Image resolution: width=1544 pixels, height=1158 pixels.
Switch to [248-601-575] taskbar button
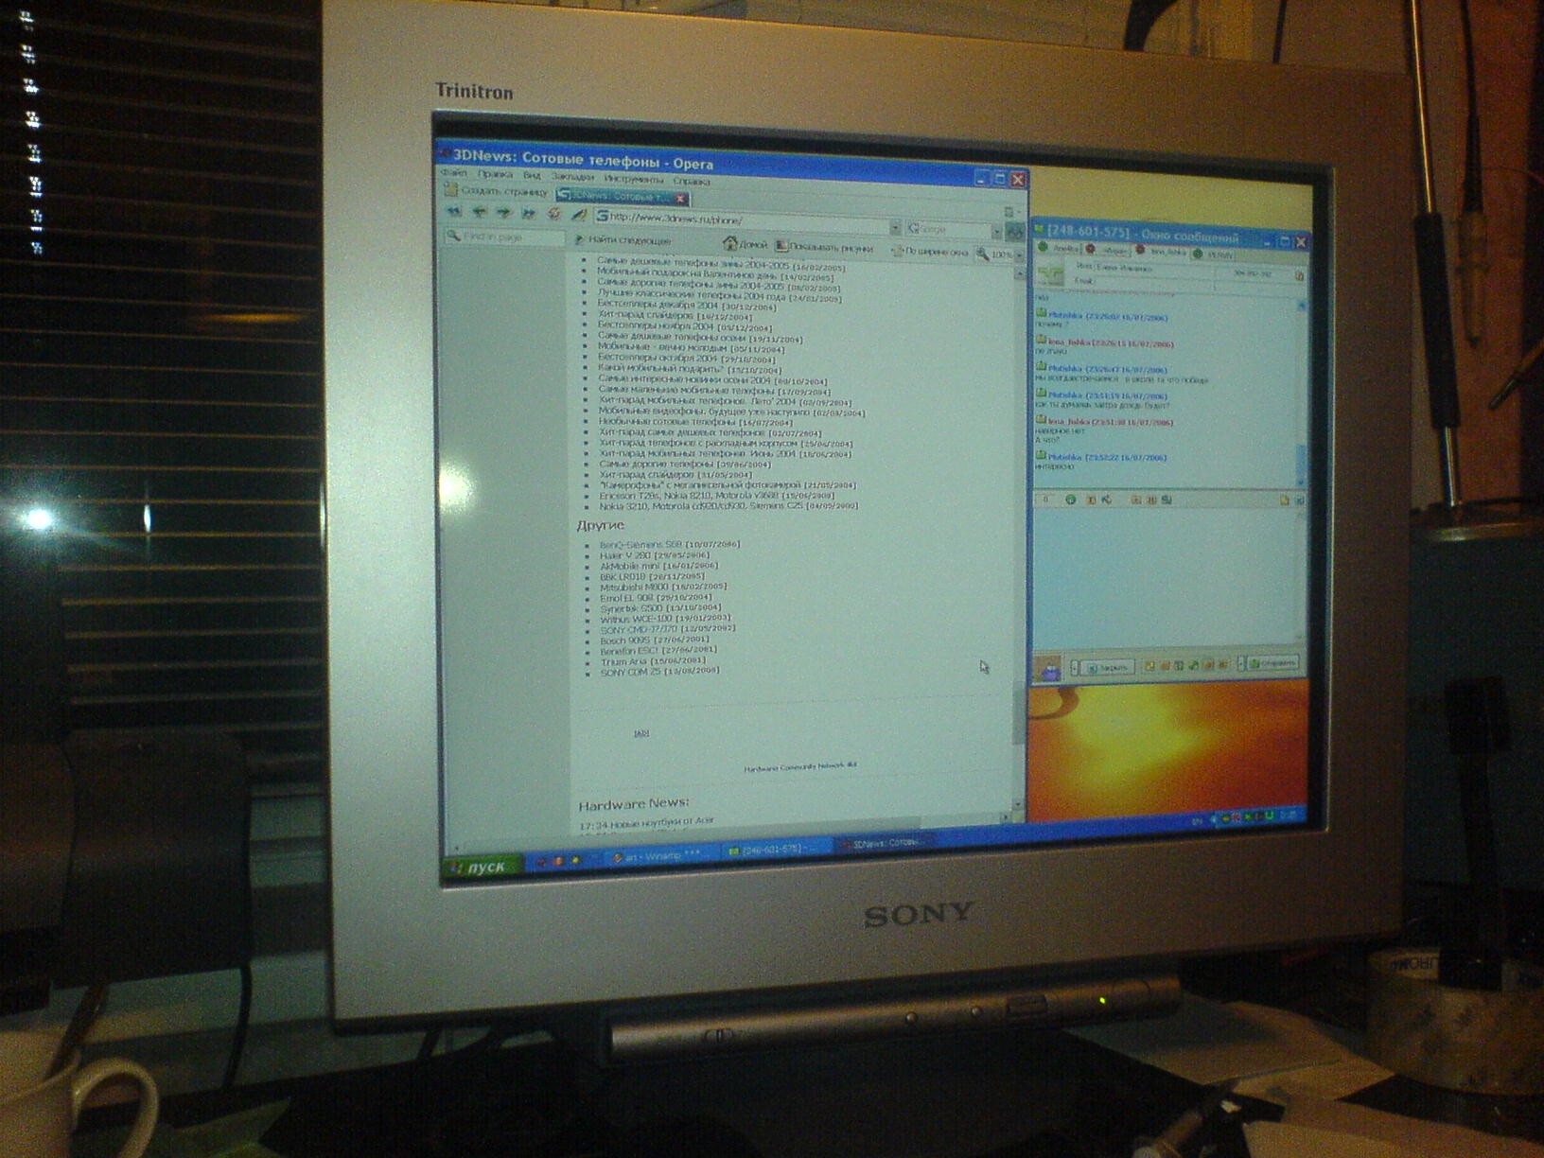coord(774,850)
